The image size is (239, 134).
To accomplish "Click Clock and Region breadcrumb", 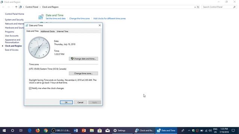I will pos(50,7).
